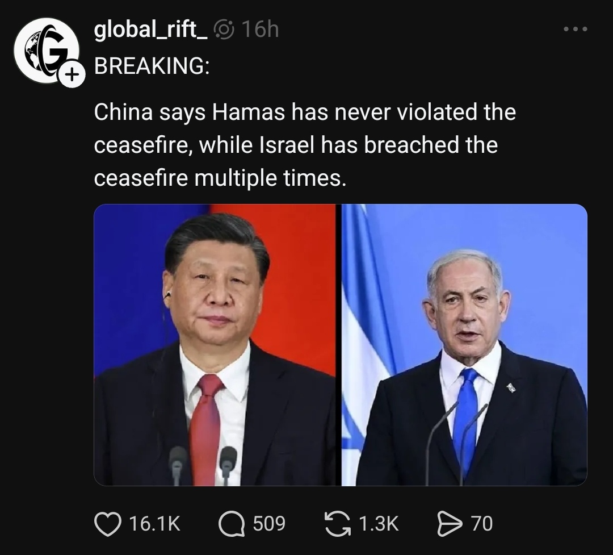The image size is (613, 555).
Task: View the 1.3K reposts count
Action: (x=379, y=524)
